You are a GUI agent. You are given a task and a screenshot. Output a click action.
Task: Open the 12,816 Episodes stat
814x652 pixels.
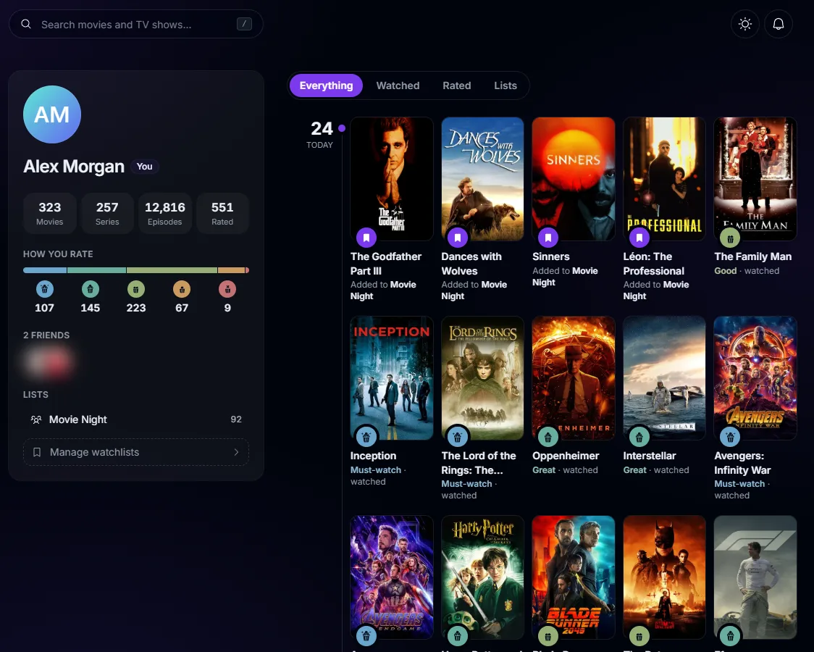164,214
